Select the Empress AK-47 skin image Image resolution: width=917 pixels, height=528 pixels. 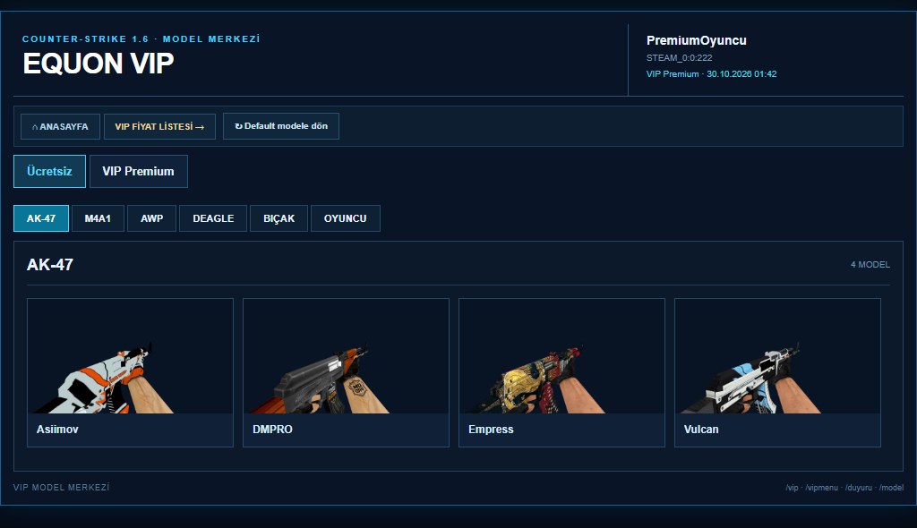[562, 356]
